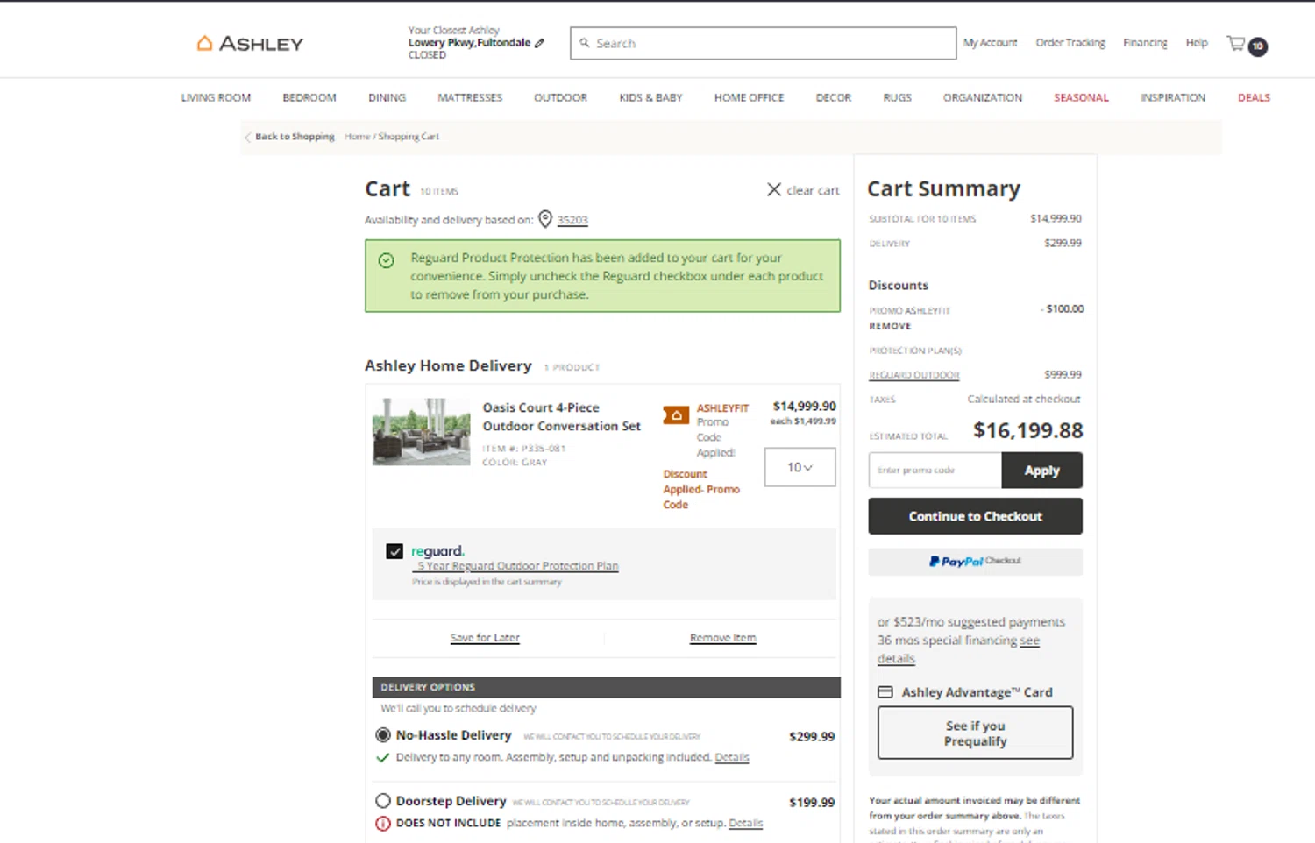Remove the ASHLEYFIT promo
The width and height of the screenshot is (1315, 843).
tap(890, 326)
